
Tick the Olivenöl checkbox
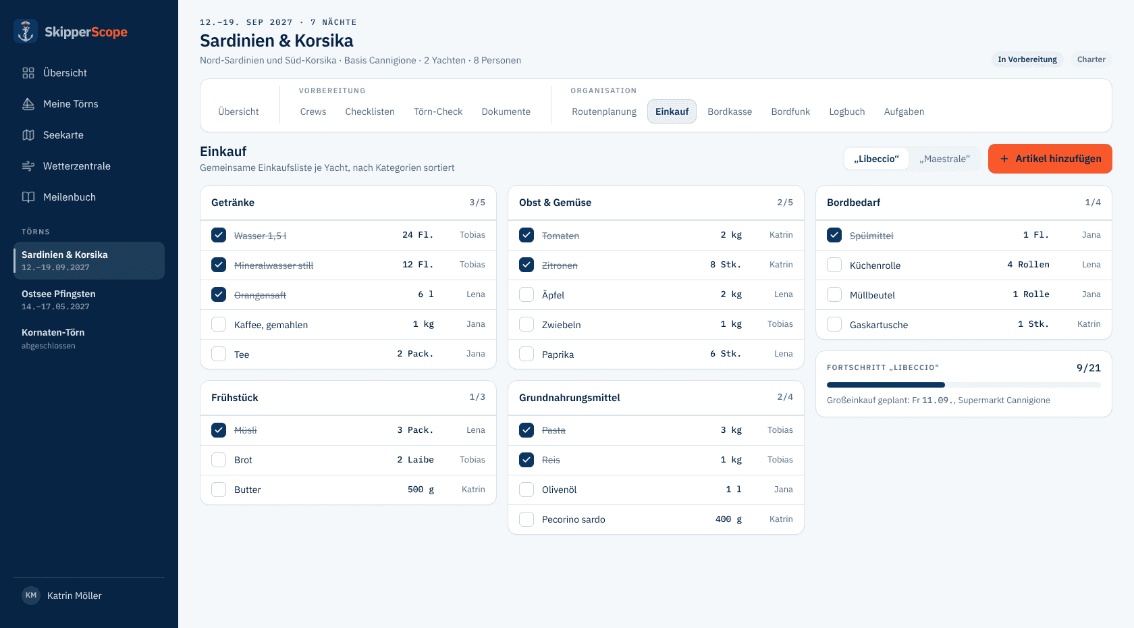526,490
